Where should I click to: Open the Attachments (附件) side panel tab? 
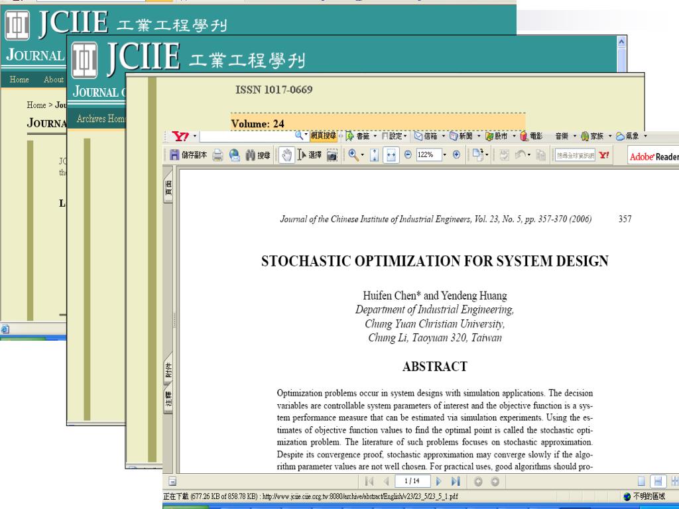coord(168,370)
